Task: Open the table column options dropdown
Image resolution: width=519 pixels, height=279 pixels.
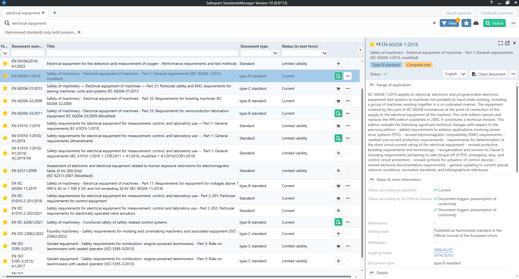Action: pos(360,50)
